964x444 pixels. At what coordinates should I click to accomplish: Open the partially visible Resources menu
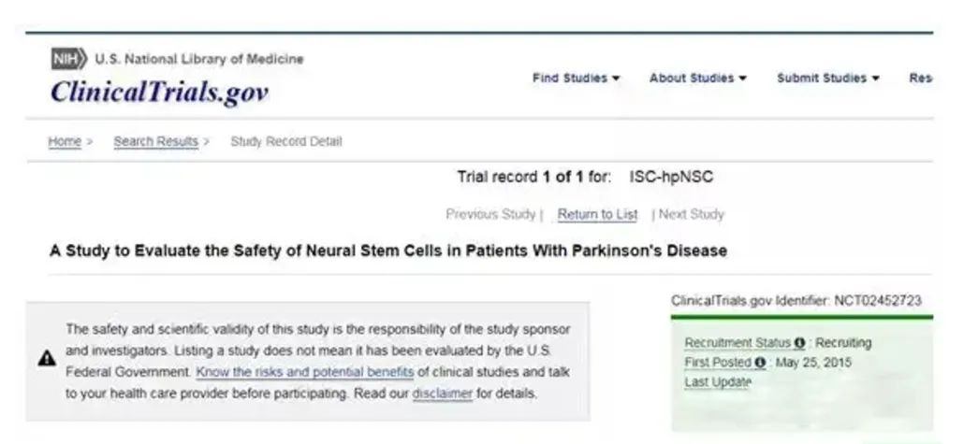point(920,79)
